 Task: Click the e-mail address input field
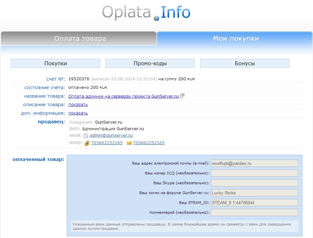click(254, 163)
